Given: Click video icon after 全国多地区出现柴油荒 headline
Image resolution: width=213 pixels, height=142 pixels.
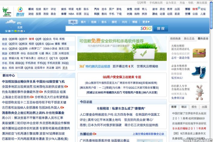Looking at the screenshot, I should click(66, 87).
